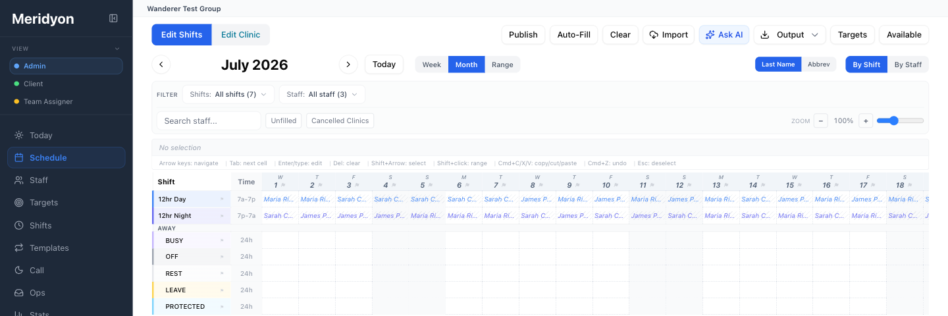Open Call section moon icon
This screenshot has width=948, height=316.
click(x=18, y=270)
